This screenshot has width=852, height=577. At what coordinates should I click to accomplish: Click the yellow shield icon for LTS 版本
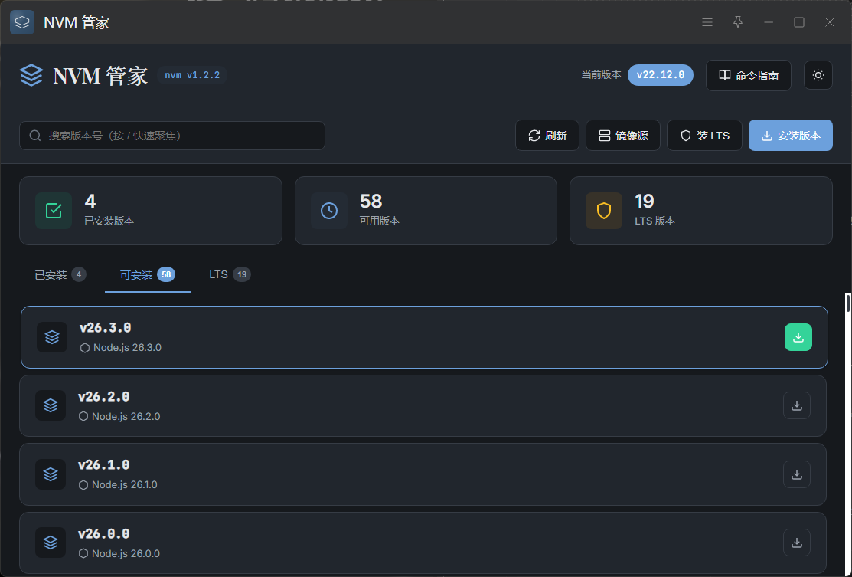pos(604,211)
